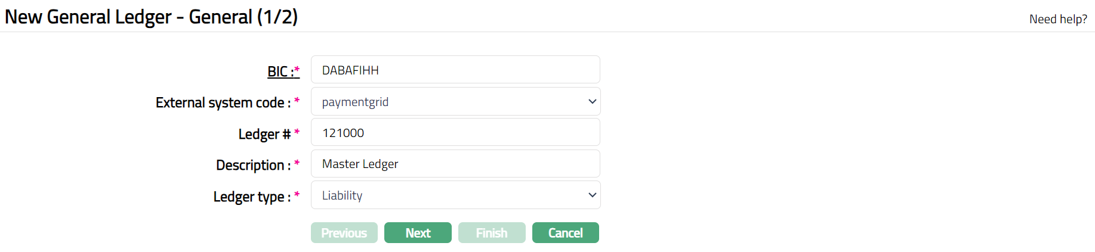Click the required asterisk beside Ledger type
Image resolution: width=1095 pixels, height=252 pixels.
297,194
